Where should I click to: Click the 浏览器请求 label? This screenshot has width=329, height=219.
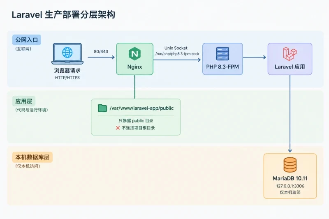coord(67,70)
